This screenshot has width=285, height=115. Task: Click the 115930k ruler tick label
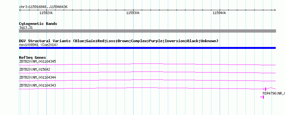tap(133, 13)
